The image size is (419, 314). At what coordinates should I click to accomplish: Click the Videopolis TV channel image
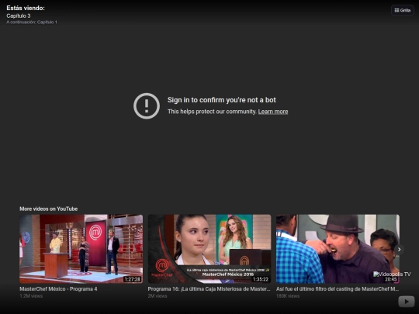pyautogui.click(x=392, y=274)
